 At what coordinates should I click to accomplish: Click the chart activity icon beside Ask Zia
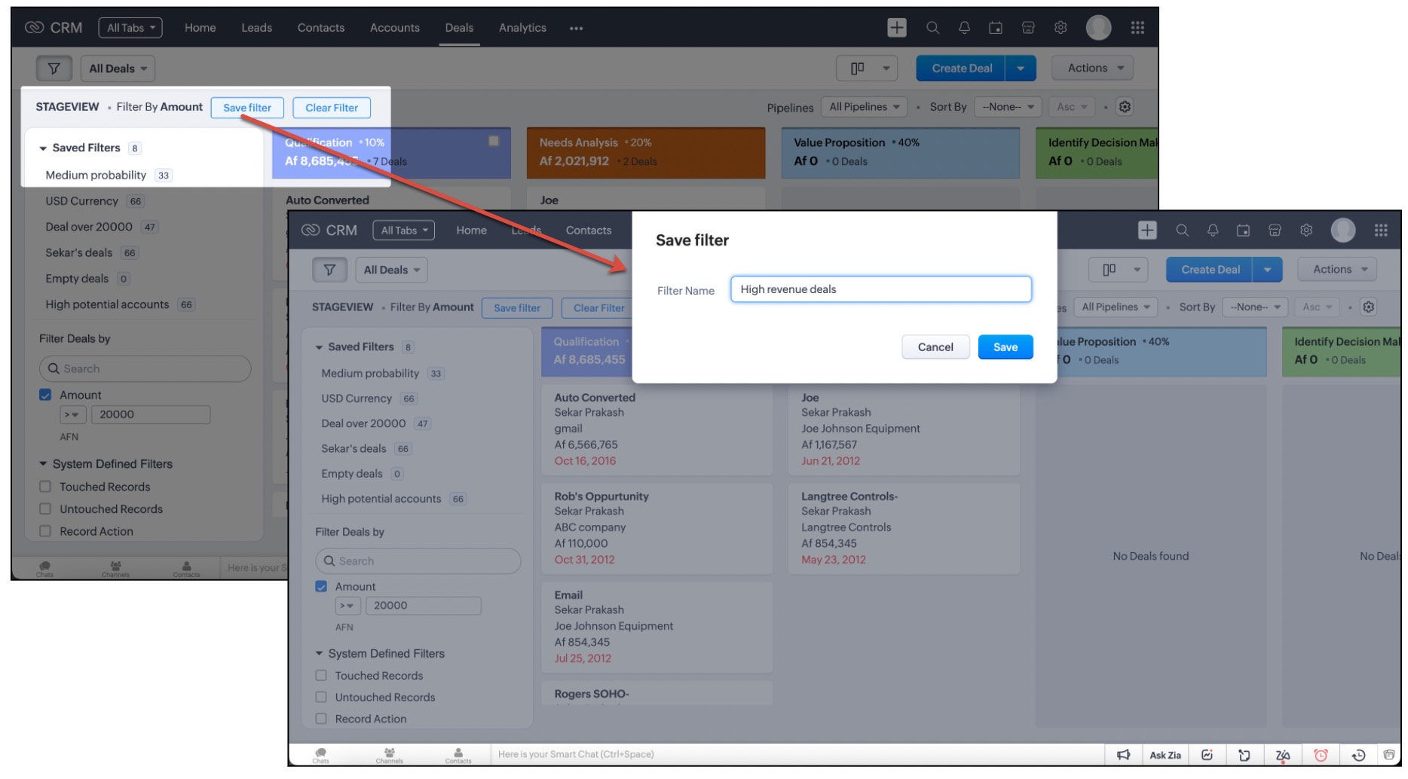[x=1207, y=755]
